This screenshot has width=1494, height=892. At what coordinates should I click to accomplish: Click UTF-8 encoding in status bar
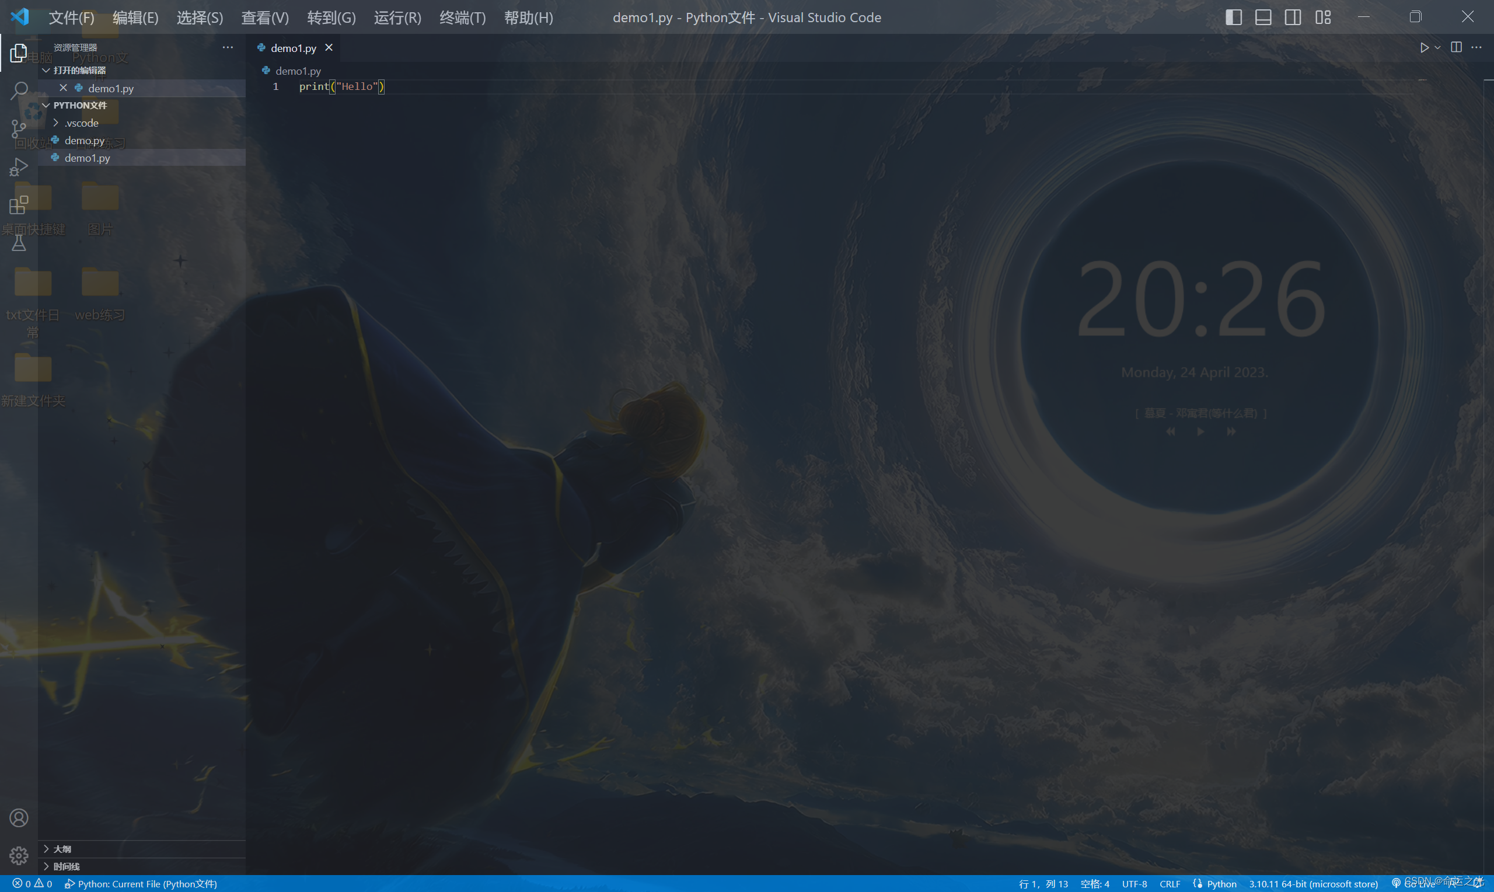coord(1134,884)
